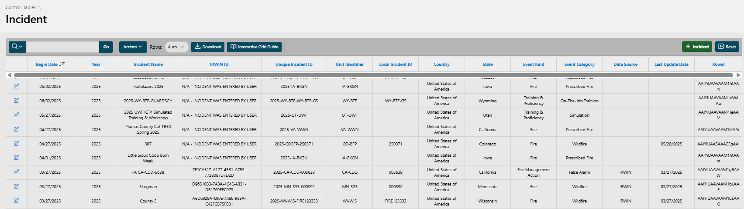Click the Last Update Date column header
Screen dimensions: 744x209
[672, 64]
